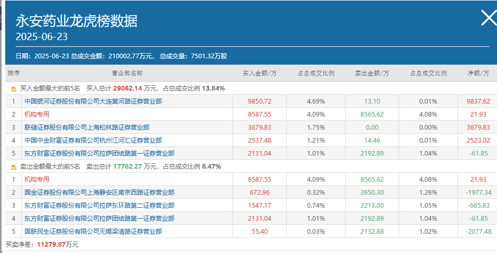
Task: Click the sell amount 13.10 cell
Action: click(372, 102)
